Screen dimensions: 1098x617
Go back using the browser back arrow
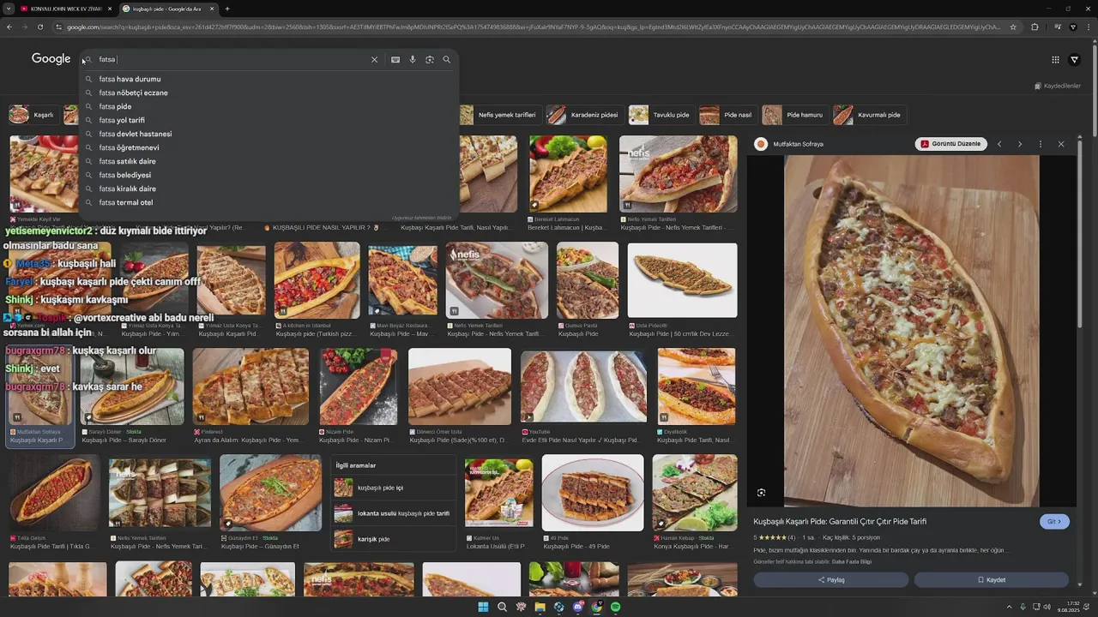[9, 27]
